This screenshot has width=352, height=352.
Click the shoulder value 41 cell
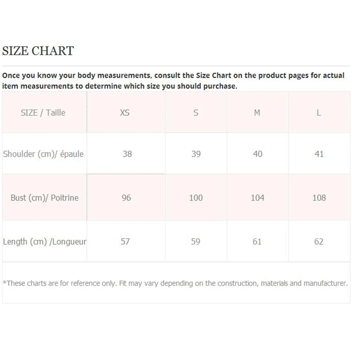point(319,154)
